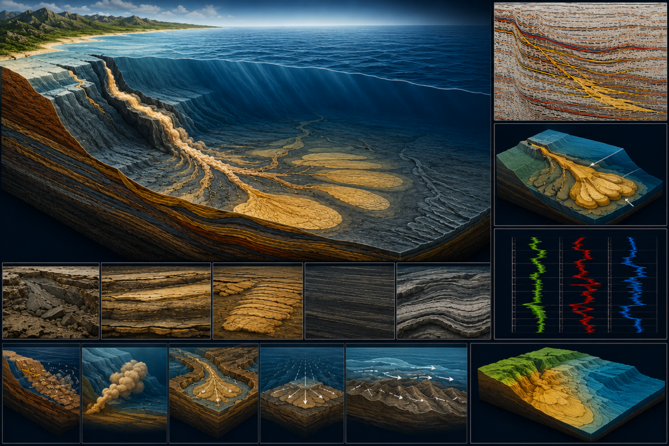Open the seismic cross-section panel with orange horizons
This screenshot has height=446, width=669.
click(580, 61)
